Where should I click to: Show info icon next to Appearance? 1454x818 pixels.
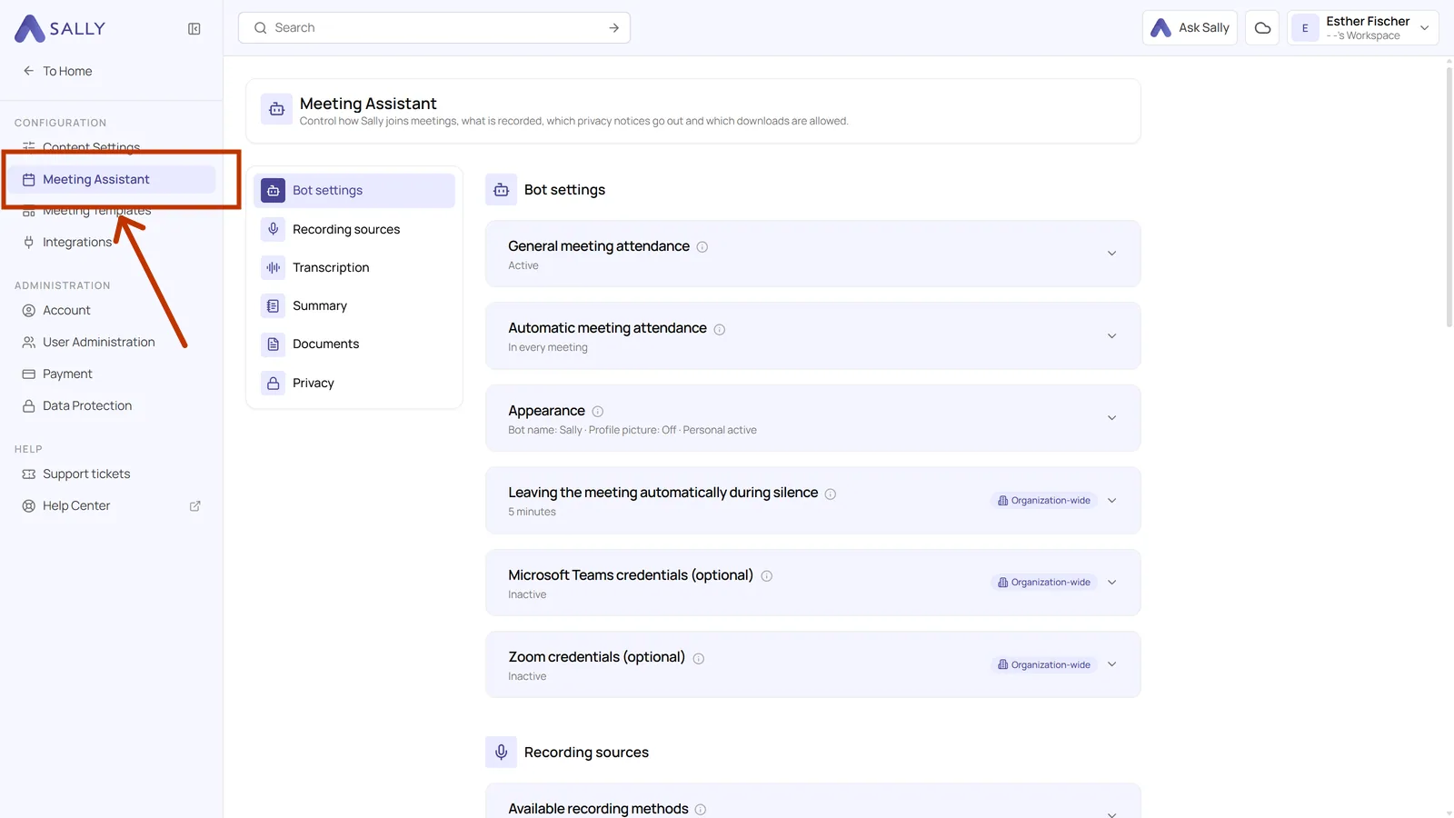(x=598, y=412)
